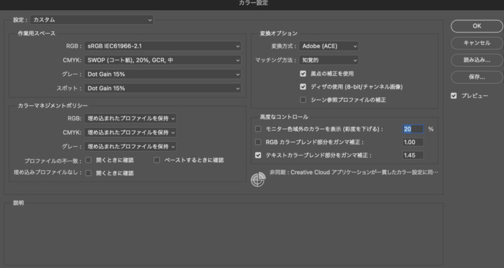Viewport: 504px width, 268px height.
Task: Click the 保存... button
Action: tap(476, 77)
